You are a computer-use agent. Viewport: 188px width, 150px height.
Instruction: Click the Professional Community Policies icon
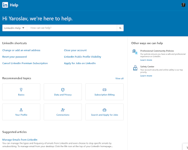point(135,52)
